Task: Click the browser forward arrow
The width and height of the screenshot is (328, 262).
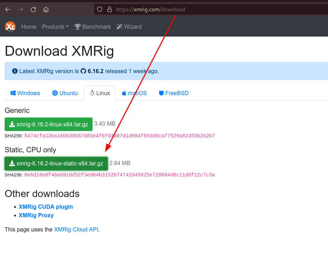Action: (x=21, y=10)
